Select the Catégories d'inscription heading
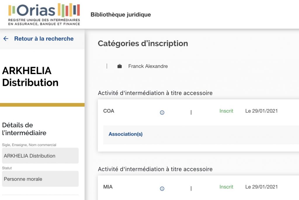The width and height of the screenshot is (299, 200). pyautogui.click(x=143, y=43)
